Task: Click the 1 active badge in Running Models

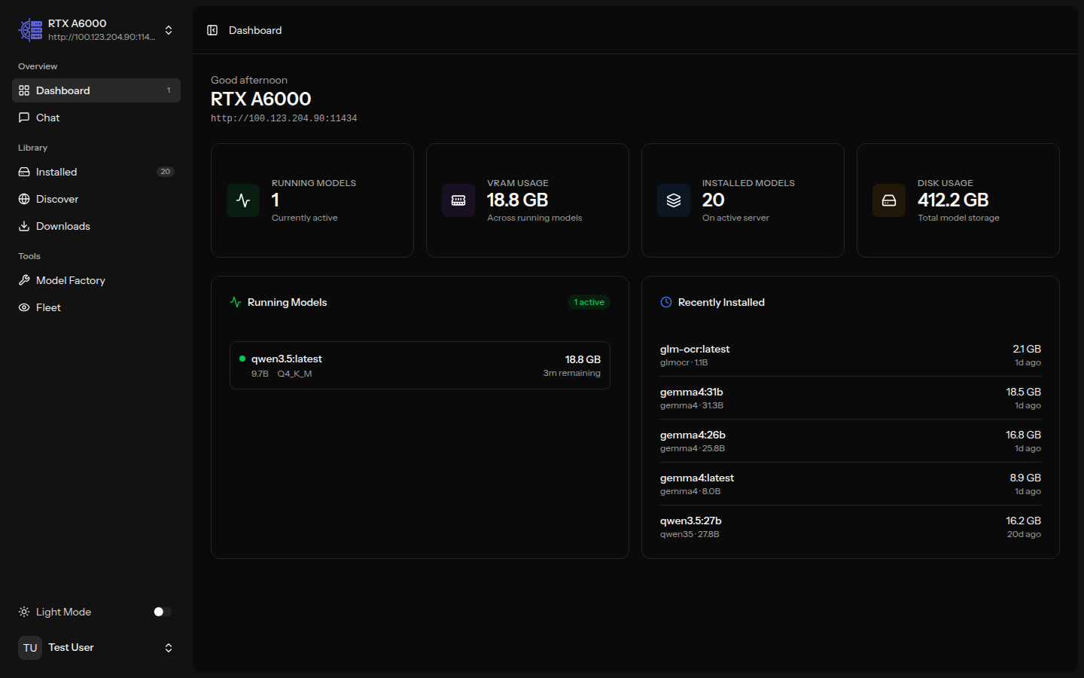Action: click(589, 302)
